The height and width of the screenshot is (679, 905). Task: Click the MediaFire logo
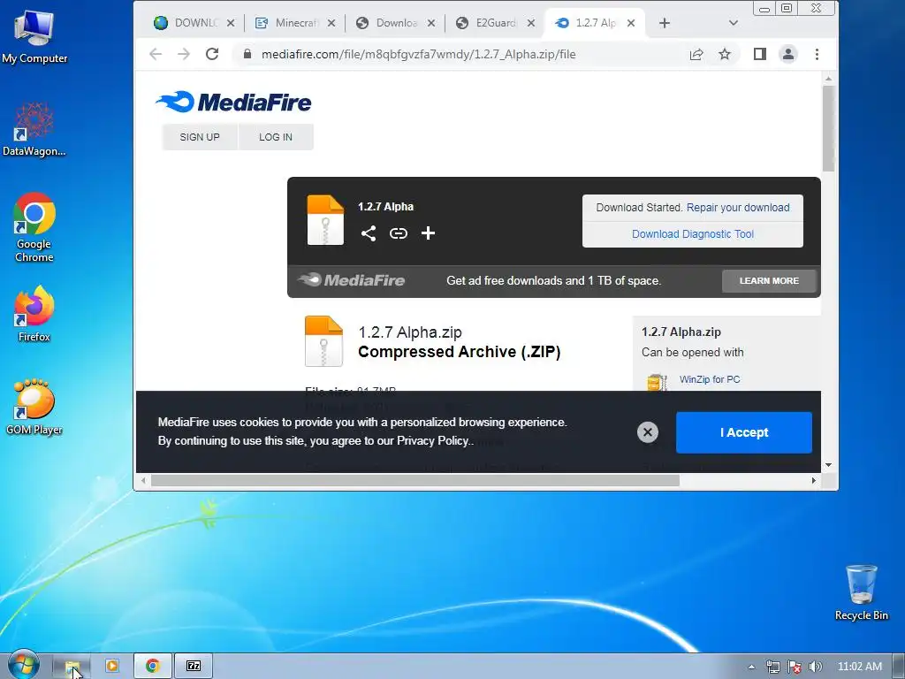pyautogui.click(x=233, y=103)
